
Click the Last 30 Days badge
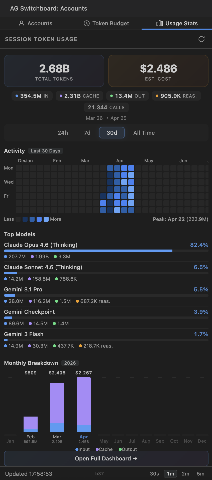tap(45, 151)
